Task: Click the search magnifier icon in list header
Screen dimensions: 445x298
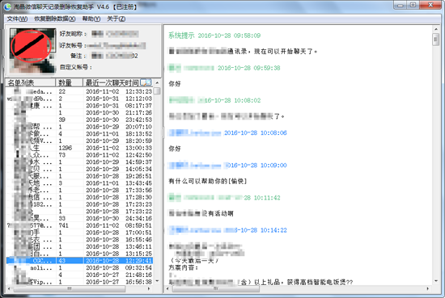Action: point(146,82)
